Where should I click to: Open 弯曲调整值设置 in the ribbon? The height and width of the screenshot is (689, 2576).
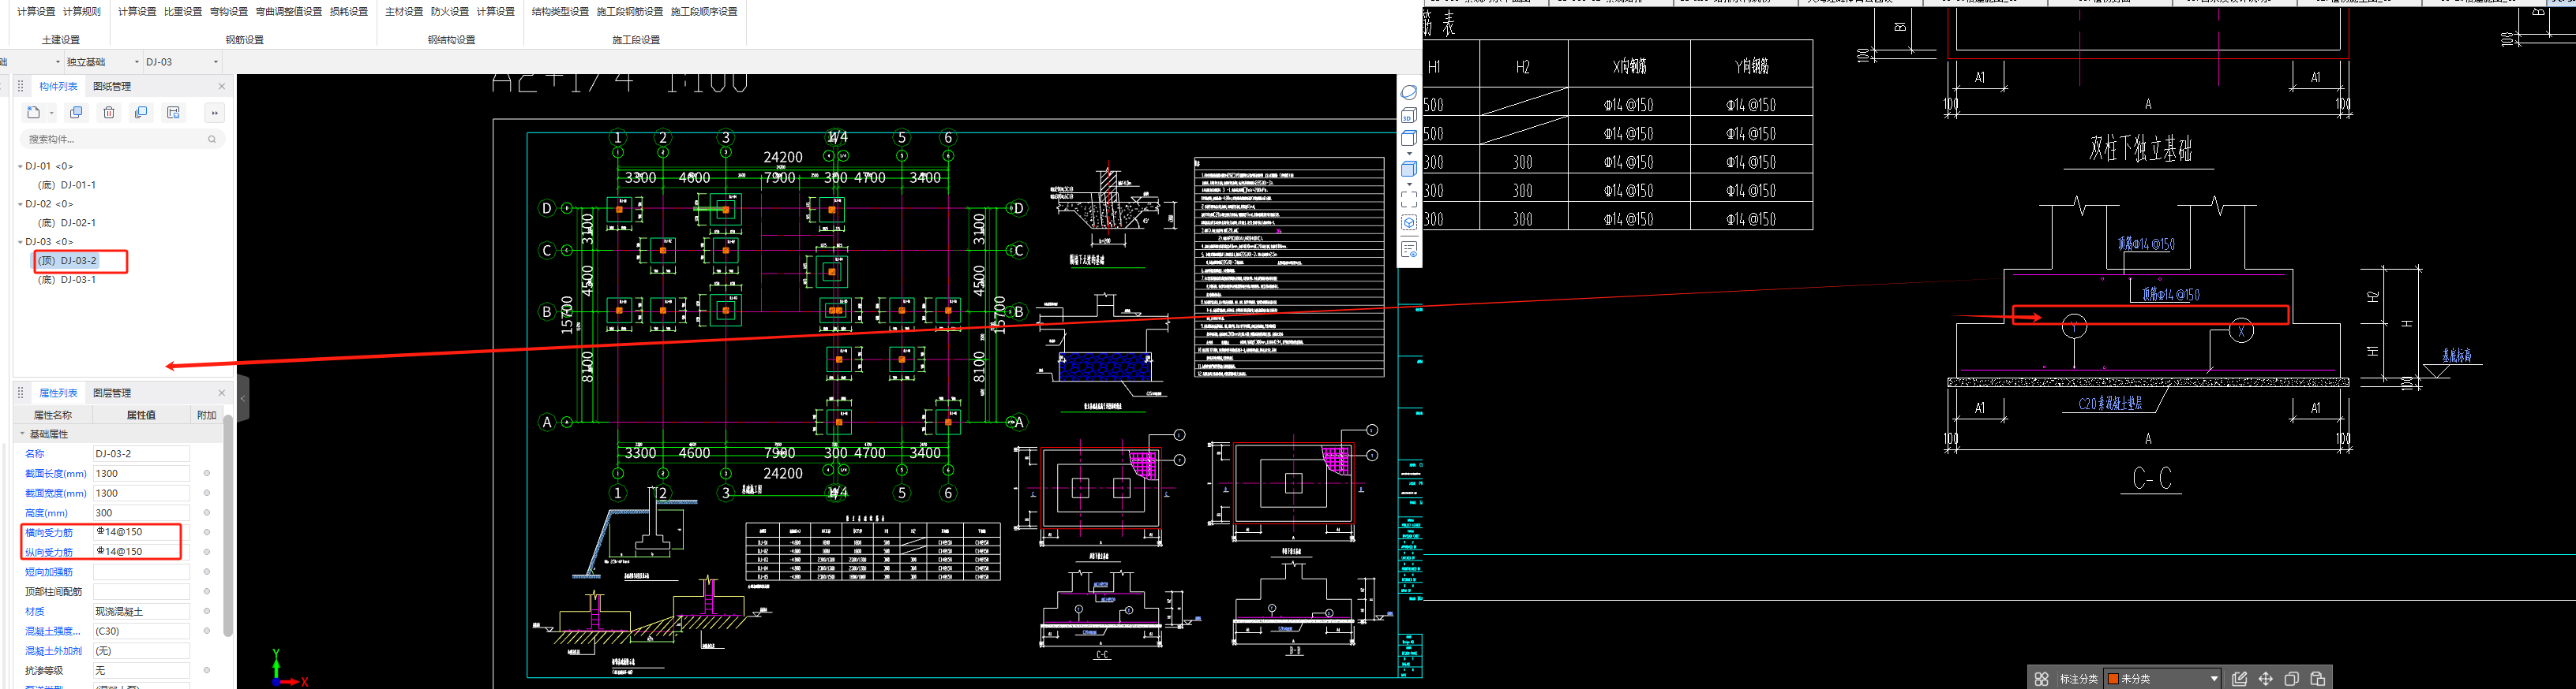pyautogui.click(x=289, y=12)
